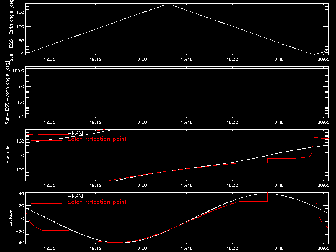Click the 19:30 time label under the Moon angle plot
Screen dimensions: 336x252
(x=232, y=123)
